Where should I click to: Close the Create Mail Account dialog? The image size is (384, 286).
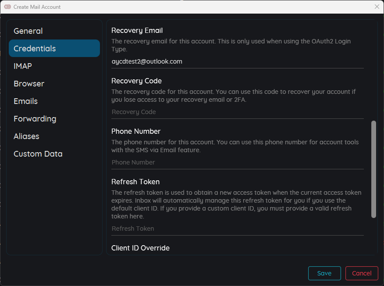(377, 7)
